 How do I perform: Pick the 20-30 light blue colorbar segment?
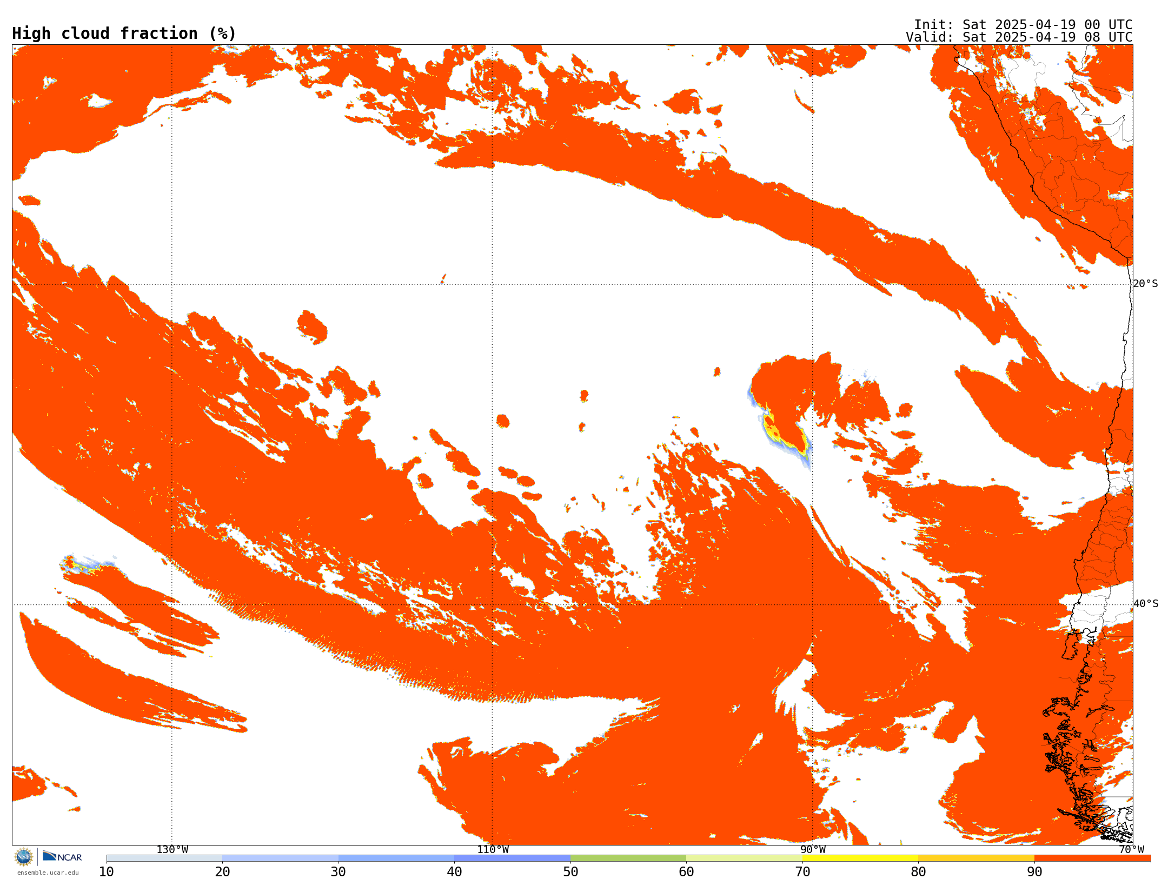click(280, 858)
